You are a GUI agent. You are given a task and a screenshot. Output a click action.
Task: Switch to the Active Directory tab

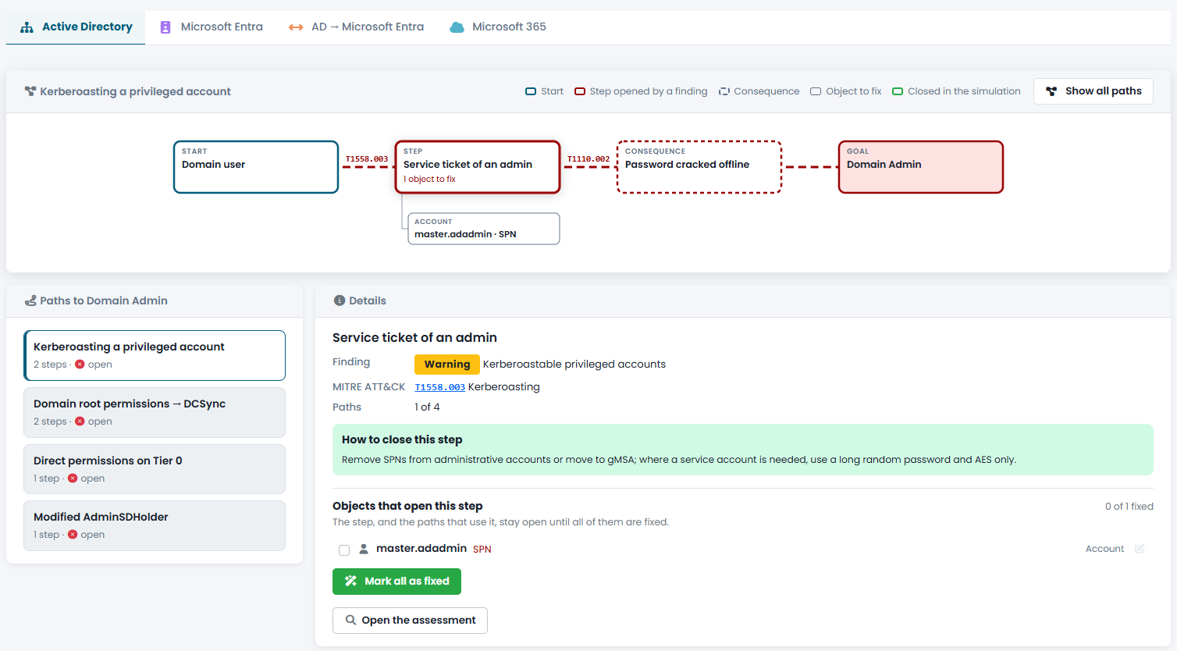point(76,27)
